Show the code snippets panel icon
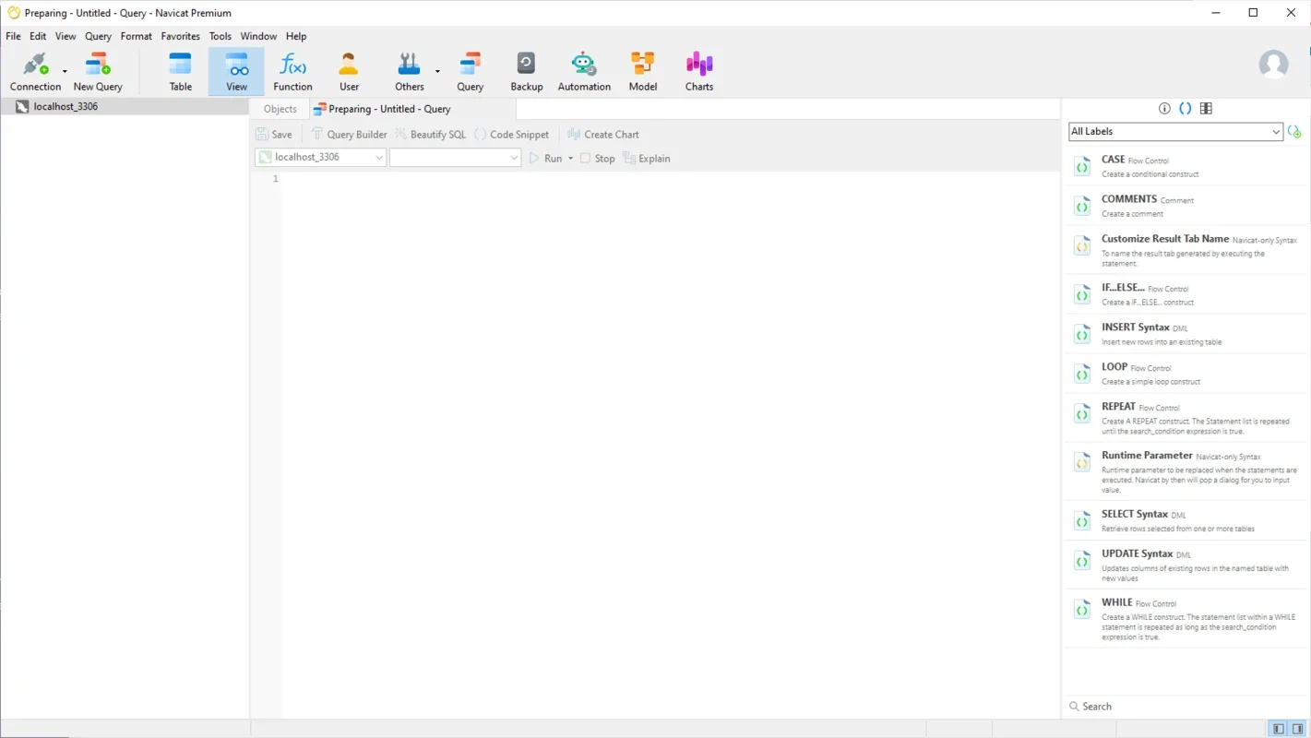1311x738 pixels. (1186, 108)
